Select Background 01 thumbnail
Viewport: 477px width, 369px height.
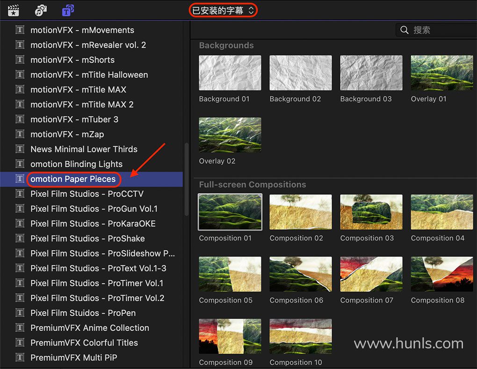[230, 73]
